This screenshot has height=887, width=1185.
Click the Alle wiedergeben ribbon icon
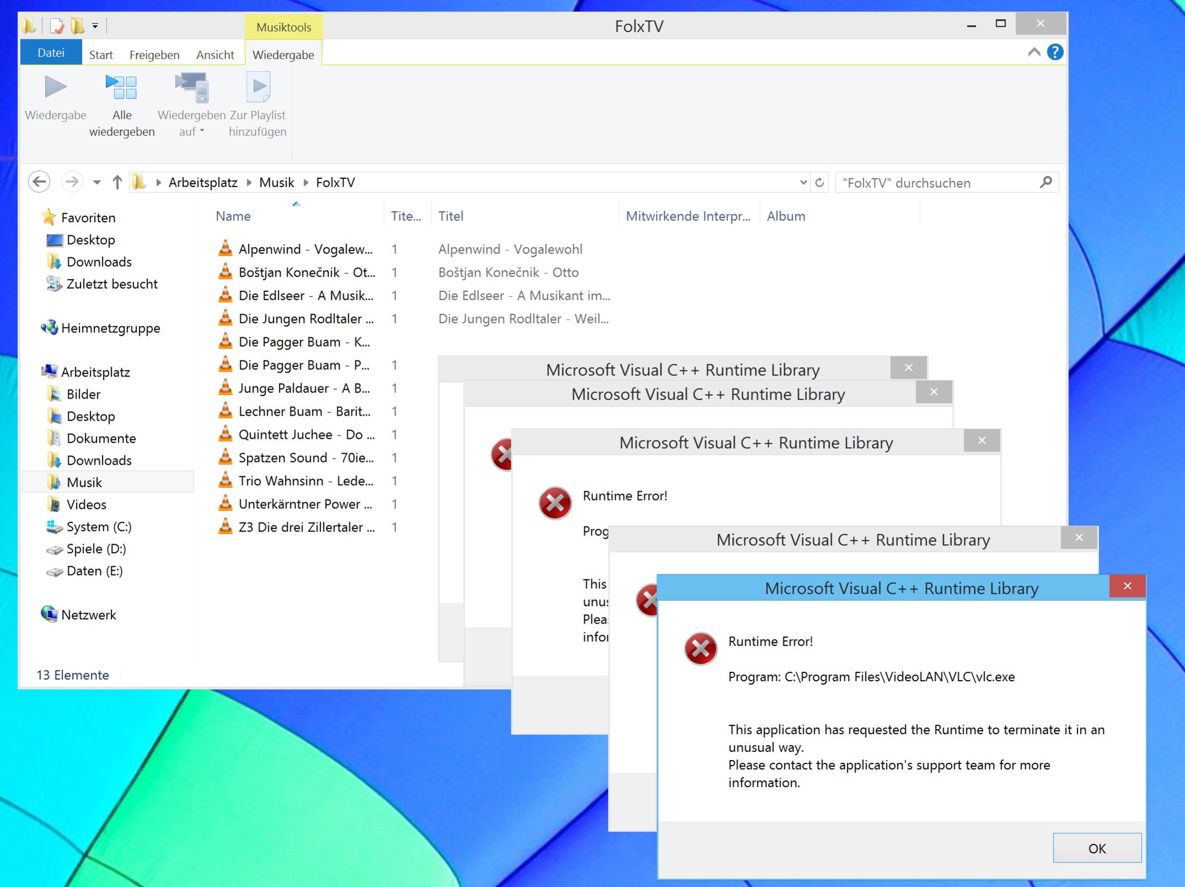121,88
